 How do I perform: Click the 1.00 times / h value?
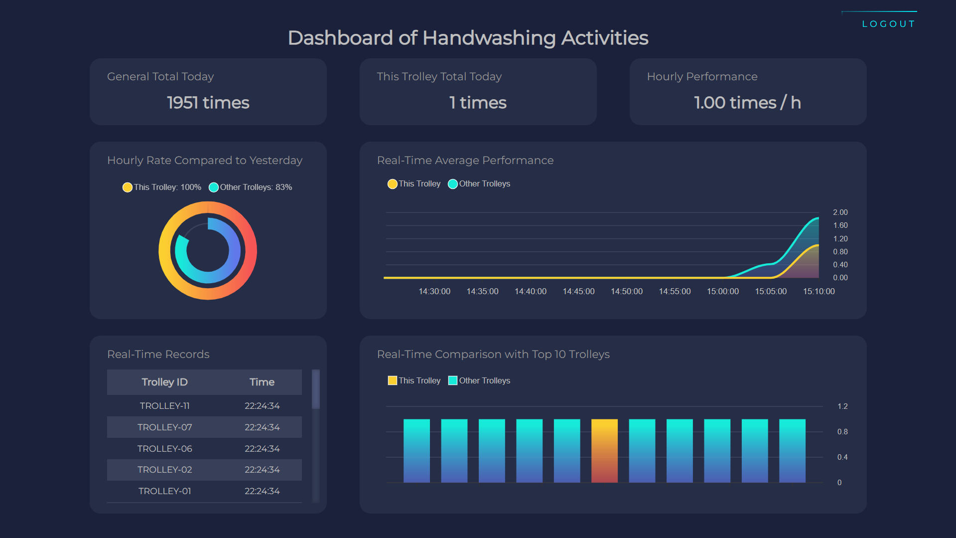[x=748, y=103]
